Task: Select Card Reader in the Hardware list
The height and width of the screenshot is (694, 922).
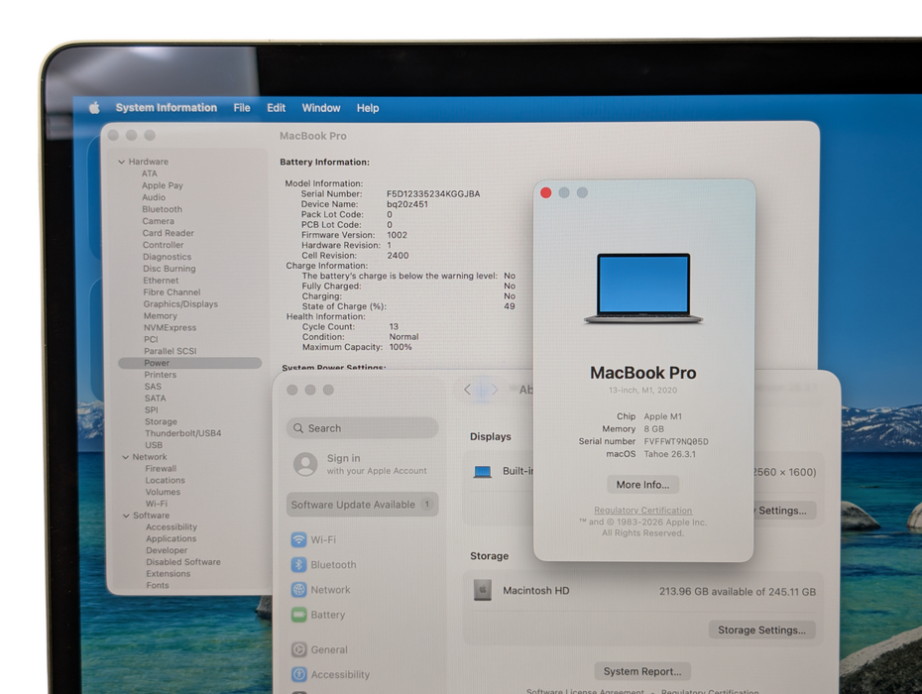Action: tap(169, 233)
